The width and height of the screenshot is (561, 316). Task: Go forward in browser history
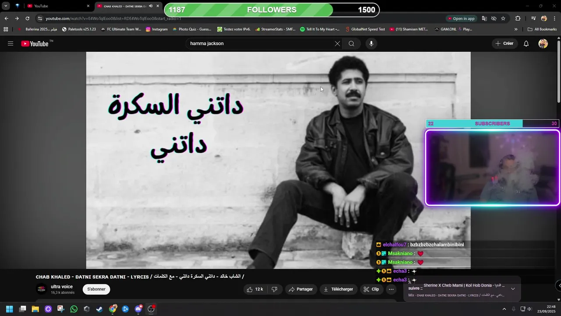click(17, 18)
